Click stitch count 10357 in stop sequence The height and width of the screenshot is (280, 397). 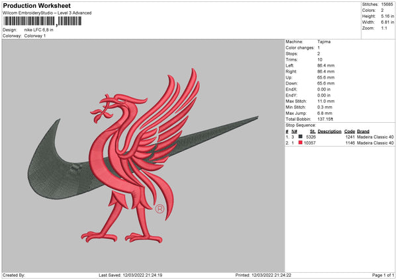tap(310, 143)
